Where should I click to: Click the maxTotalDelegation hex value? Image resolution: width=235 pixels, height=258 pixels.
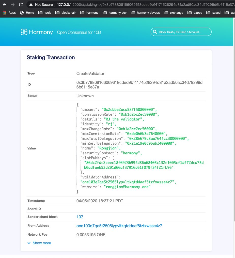[157, 139]
